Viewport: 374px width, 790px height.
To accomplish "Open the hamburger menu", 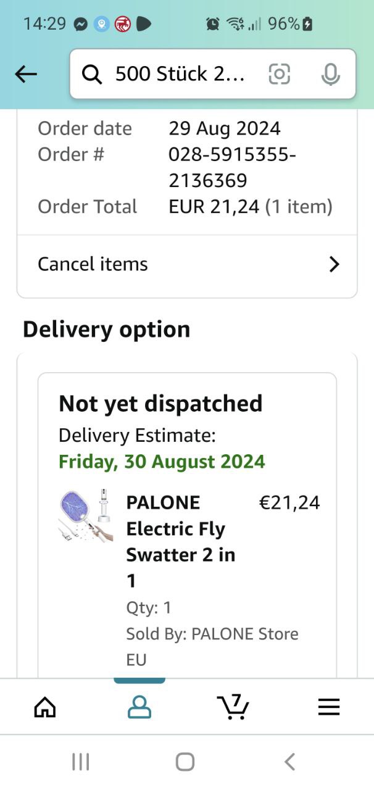I will click(329, 707).
